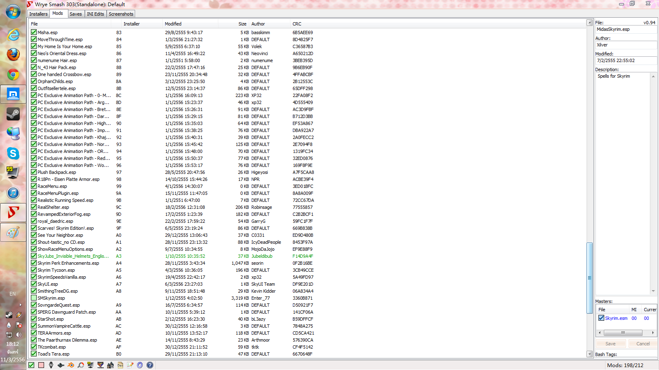Switch to the Installers tab
This screenshot has height=370, width=659.
click(x=38, y=14)
